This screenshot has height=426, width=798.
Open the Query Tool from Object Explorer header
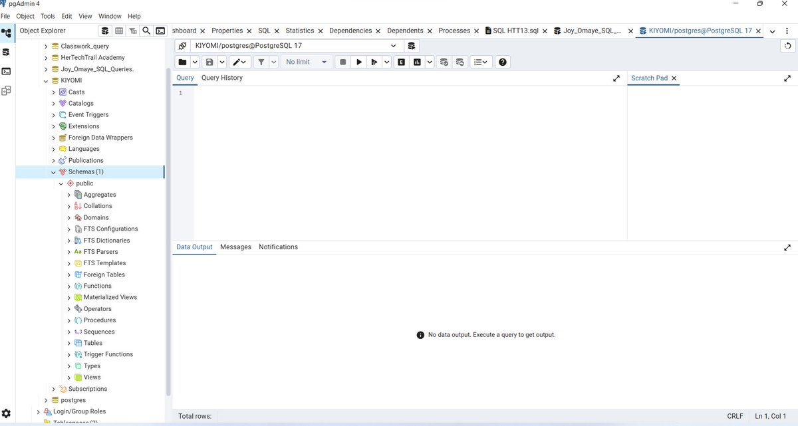coord(104,31)
